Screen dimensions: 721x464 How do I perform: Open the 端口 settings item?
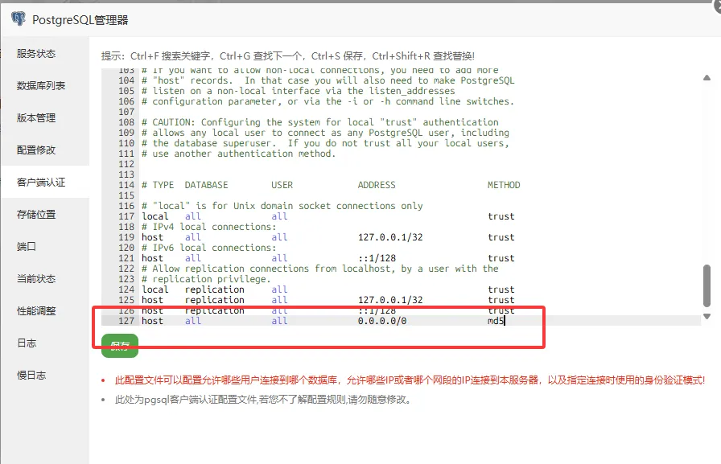(27, 247)
